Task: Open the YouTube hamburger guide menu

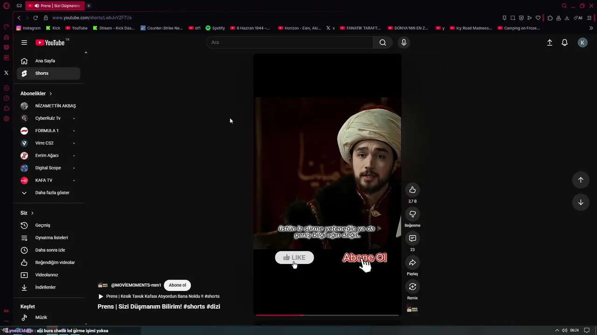Action: [24, 42]
